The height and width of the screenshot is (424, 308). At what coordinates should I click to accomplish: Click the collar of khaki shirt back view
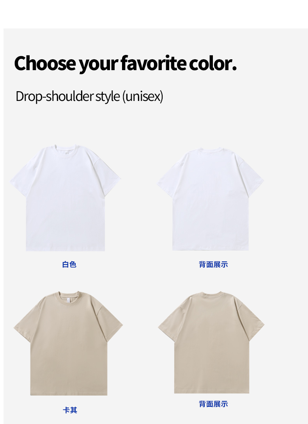pyautogui.click(x=212, y=295)
